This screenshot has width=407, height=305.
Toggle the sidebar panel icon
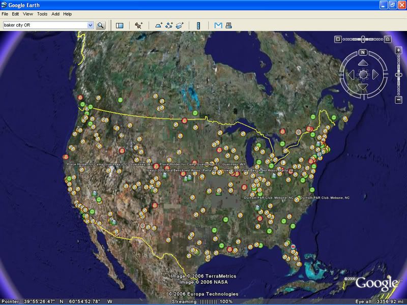click(120, 25)
